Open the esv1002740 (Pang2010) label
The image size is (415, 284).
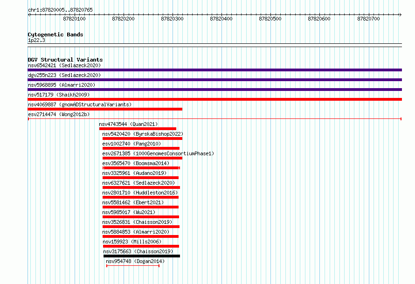coord(131,144)
